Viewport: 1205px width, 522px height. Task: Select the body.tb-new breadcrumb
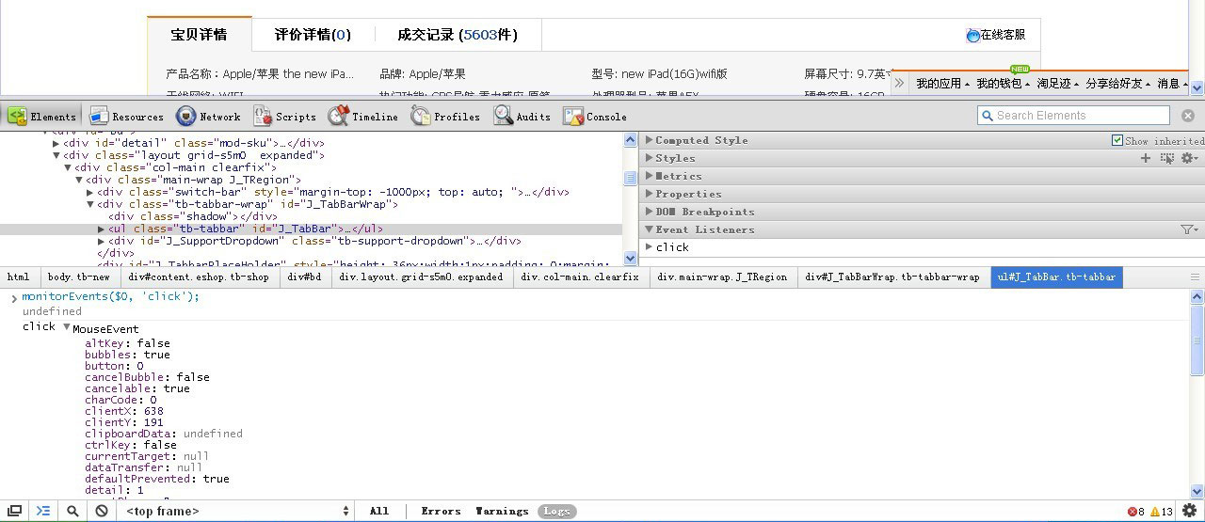tap(79, 277)
